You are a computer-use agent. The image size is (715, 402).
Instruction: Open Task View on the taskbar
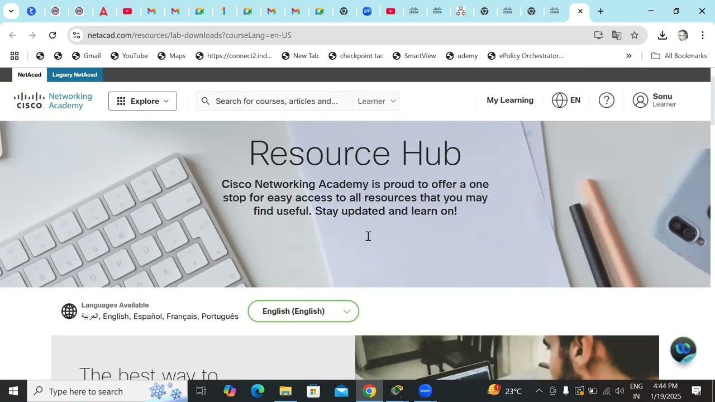click(x=201, y=391)
